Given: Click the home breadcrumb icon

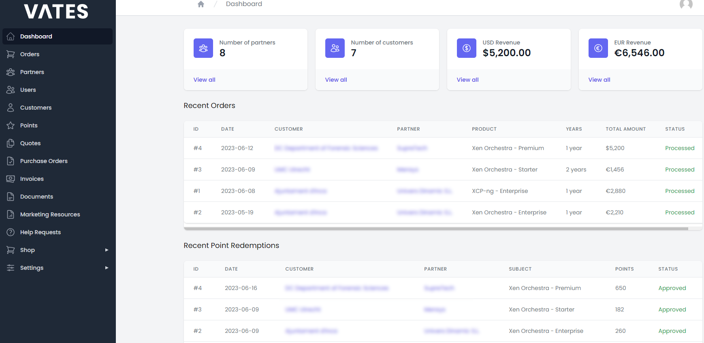Looking at the screenshot, I should pos(201,4).
